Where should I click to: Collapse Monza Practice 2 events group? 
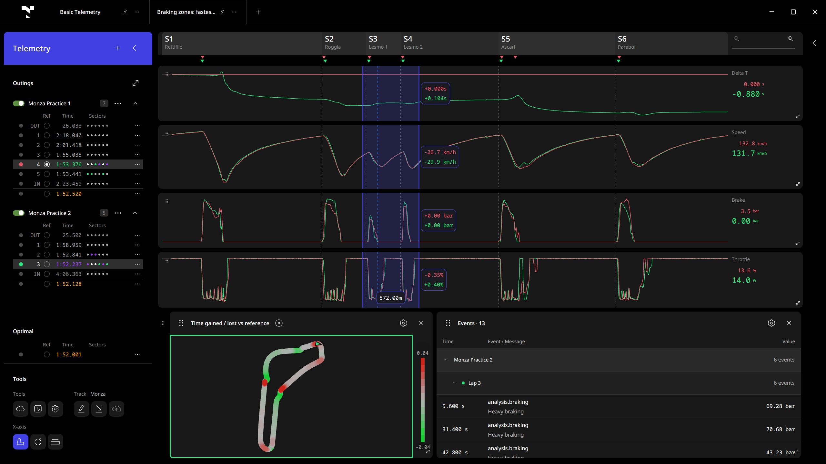point(446,360)
